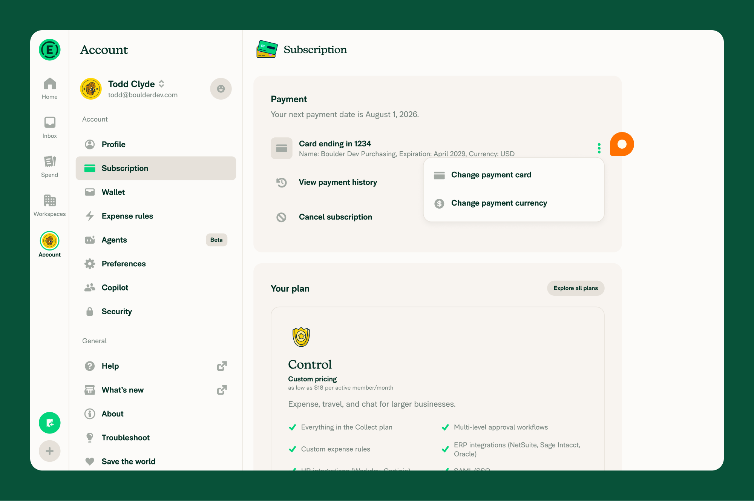Viewport: 754px width, 501px height.
Task: Click the "Custom pricing" text
Action: (313, 379)
